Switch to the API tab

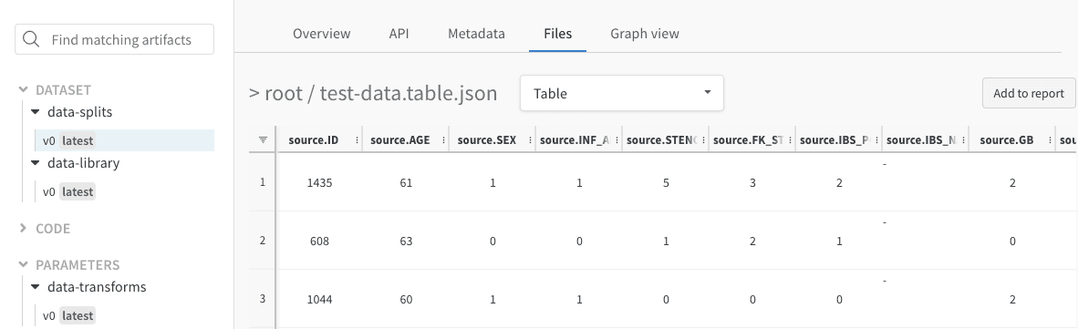[x=399, y=34]
